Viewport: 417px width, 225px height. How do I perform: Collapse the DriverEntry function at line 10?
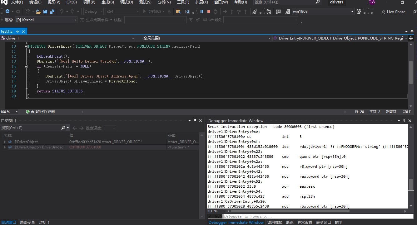point(26,46)
